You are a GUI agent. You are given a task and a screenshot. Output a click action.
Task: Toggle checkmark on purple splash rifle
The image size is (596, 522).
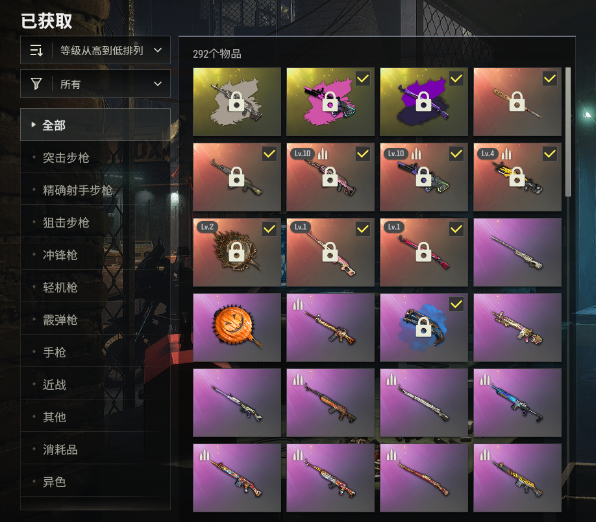pyautogui.click(x=456, y=78)
